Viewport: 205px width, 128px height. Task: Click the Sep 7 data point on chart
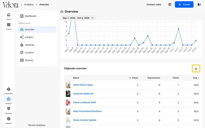(x=69, y=34)
